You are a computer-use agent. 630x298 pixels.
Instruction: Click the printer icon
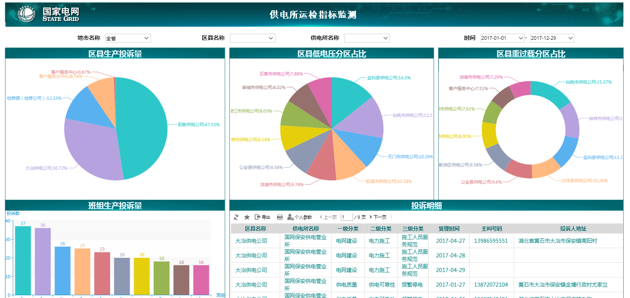[x=280, y=217]
